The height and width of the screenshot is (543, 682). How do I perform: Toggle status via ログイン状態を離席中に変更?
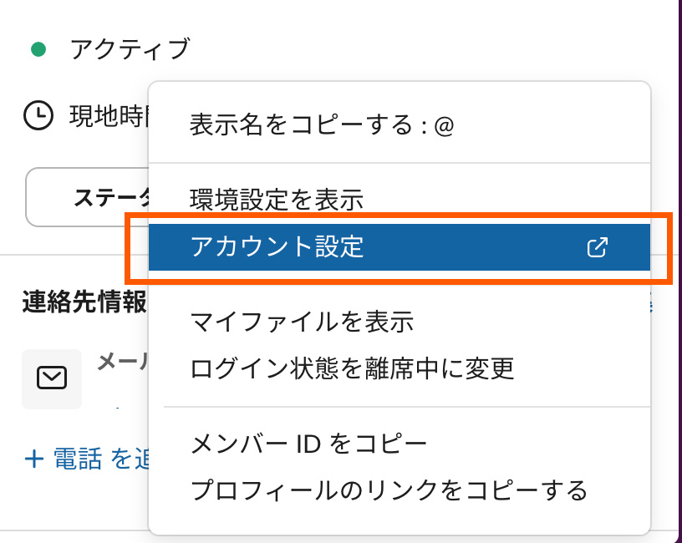pyautogui.click(x=352, y=368)
